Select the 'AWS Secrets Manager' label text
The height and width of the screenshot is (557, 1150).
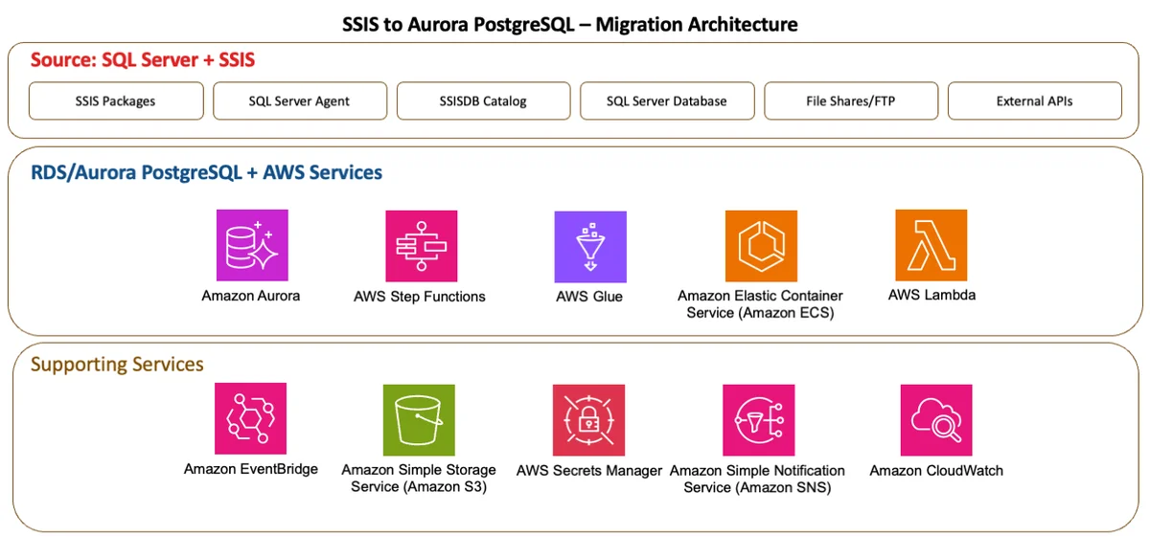[x=589, y=471]
